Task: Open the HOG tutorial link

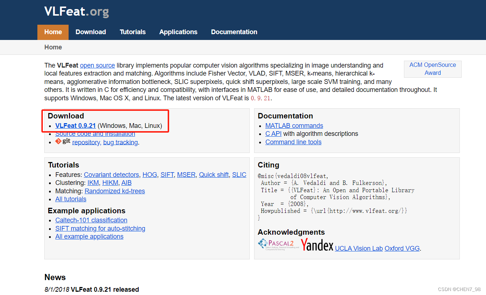Action: coord(150,175)
